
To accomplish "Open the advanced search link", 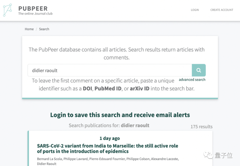I will coord(192,80).
